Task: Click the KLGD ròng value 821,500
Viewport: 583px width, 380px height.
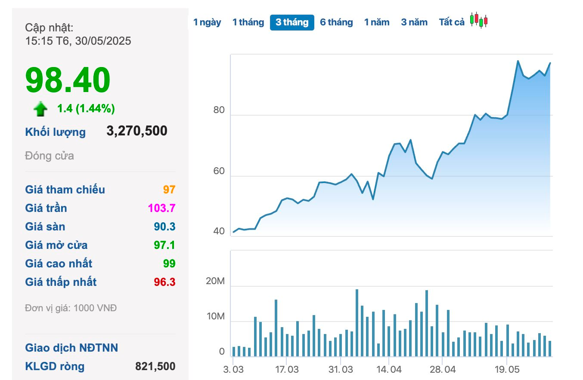Action: pos(155,366)
